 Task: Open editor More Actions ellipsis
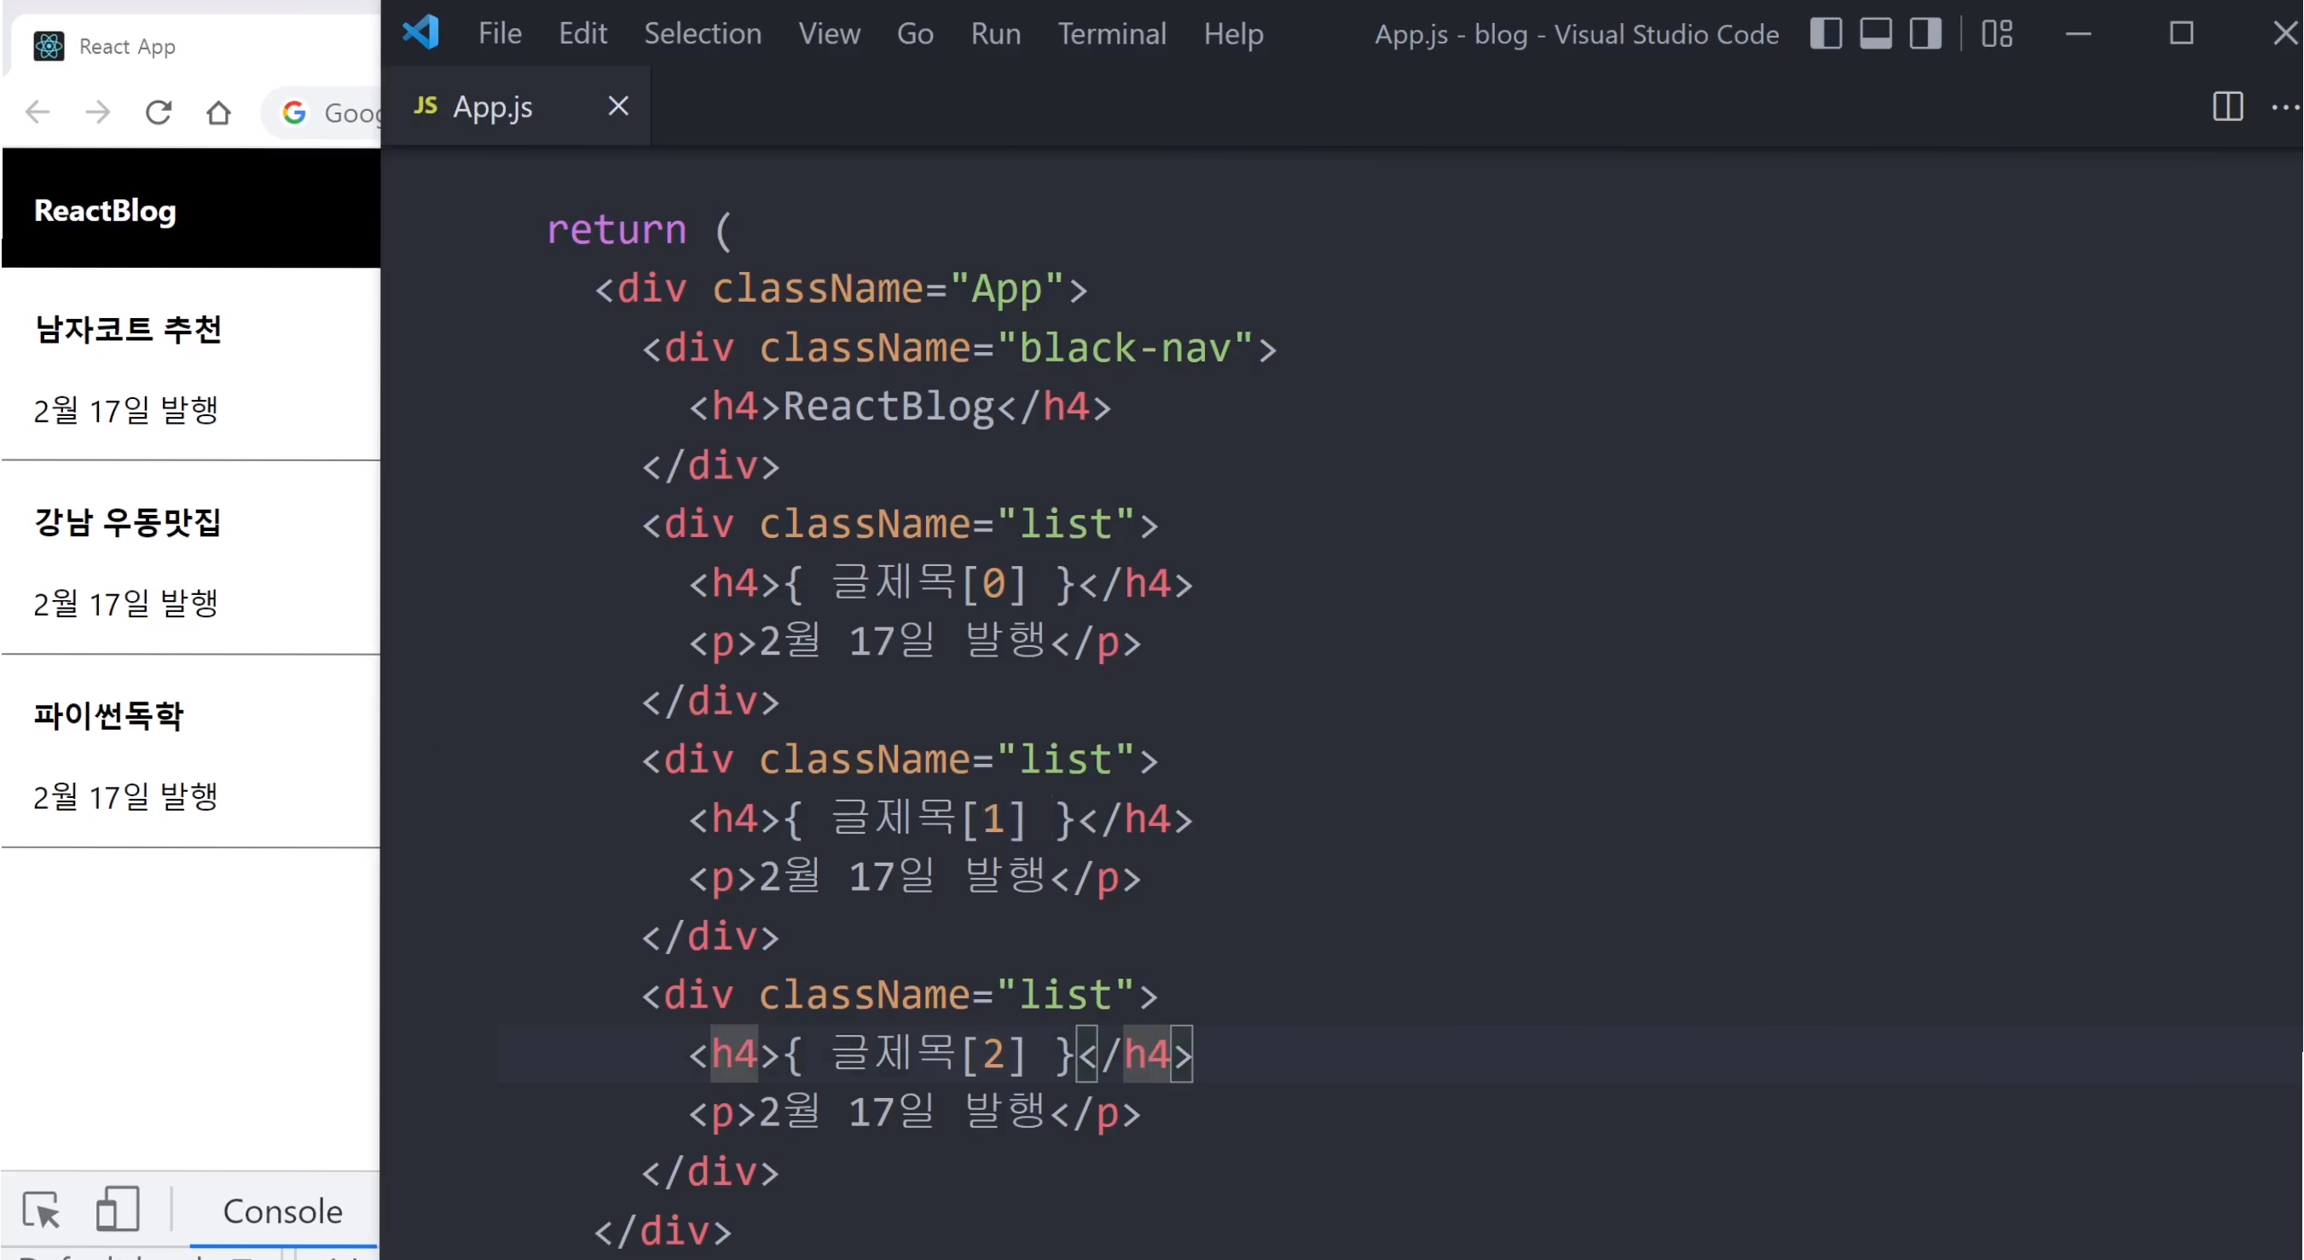2284,107
